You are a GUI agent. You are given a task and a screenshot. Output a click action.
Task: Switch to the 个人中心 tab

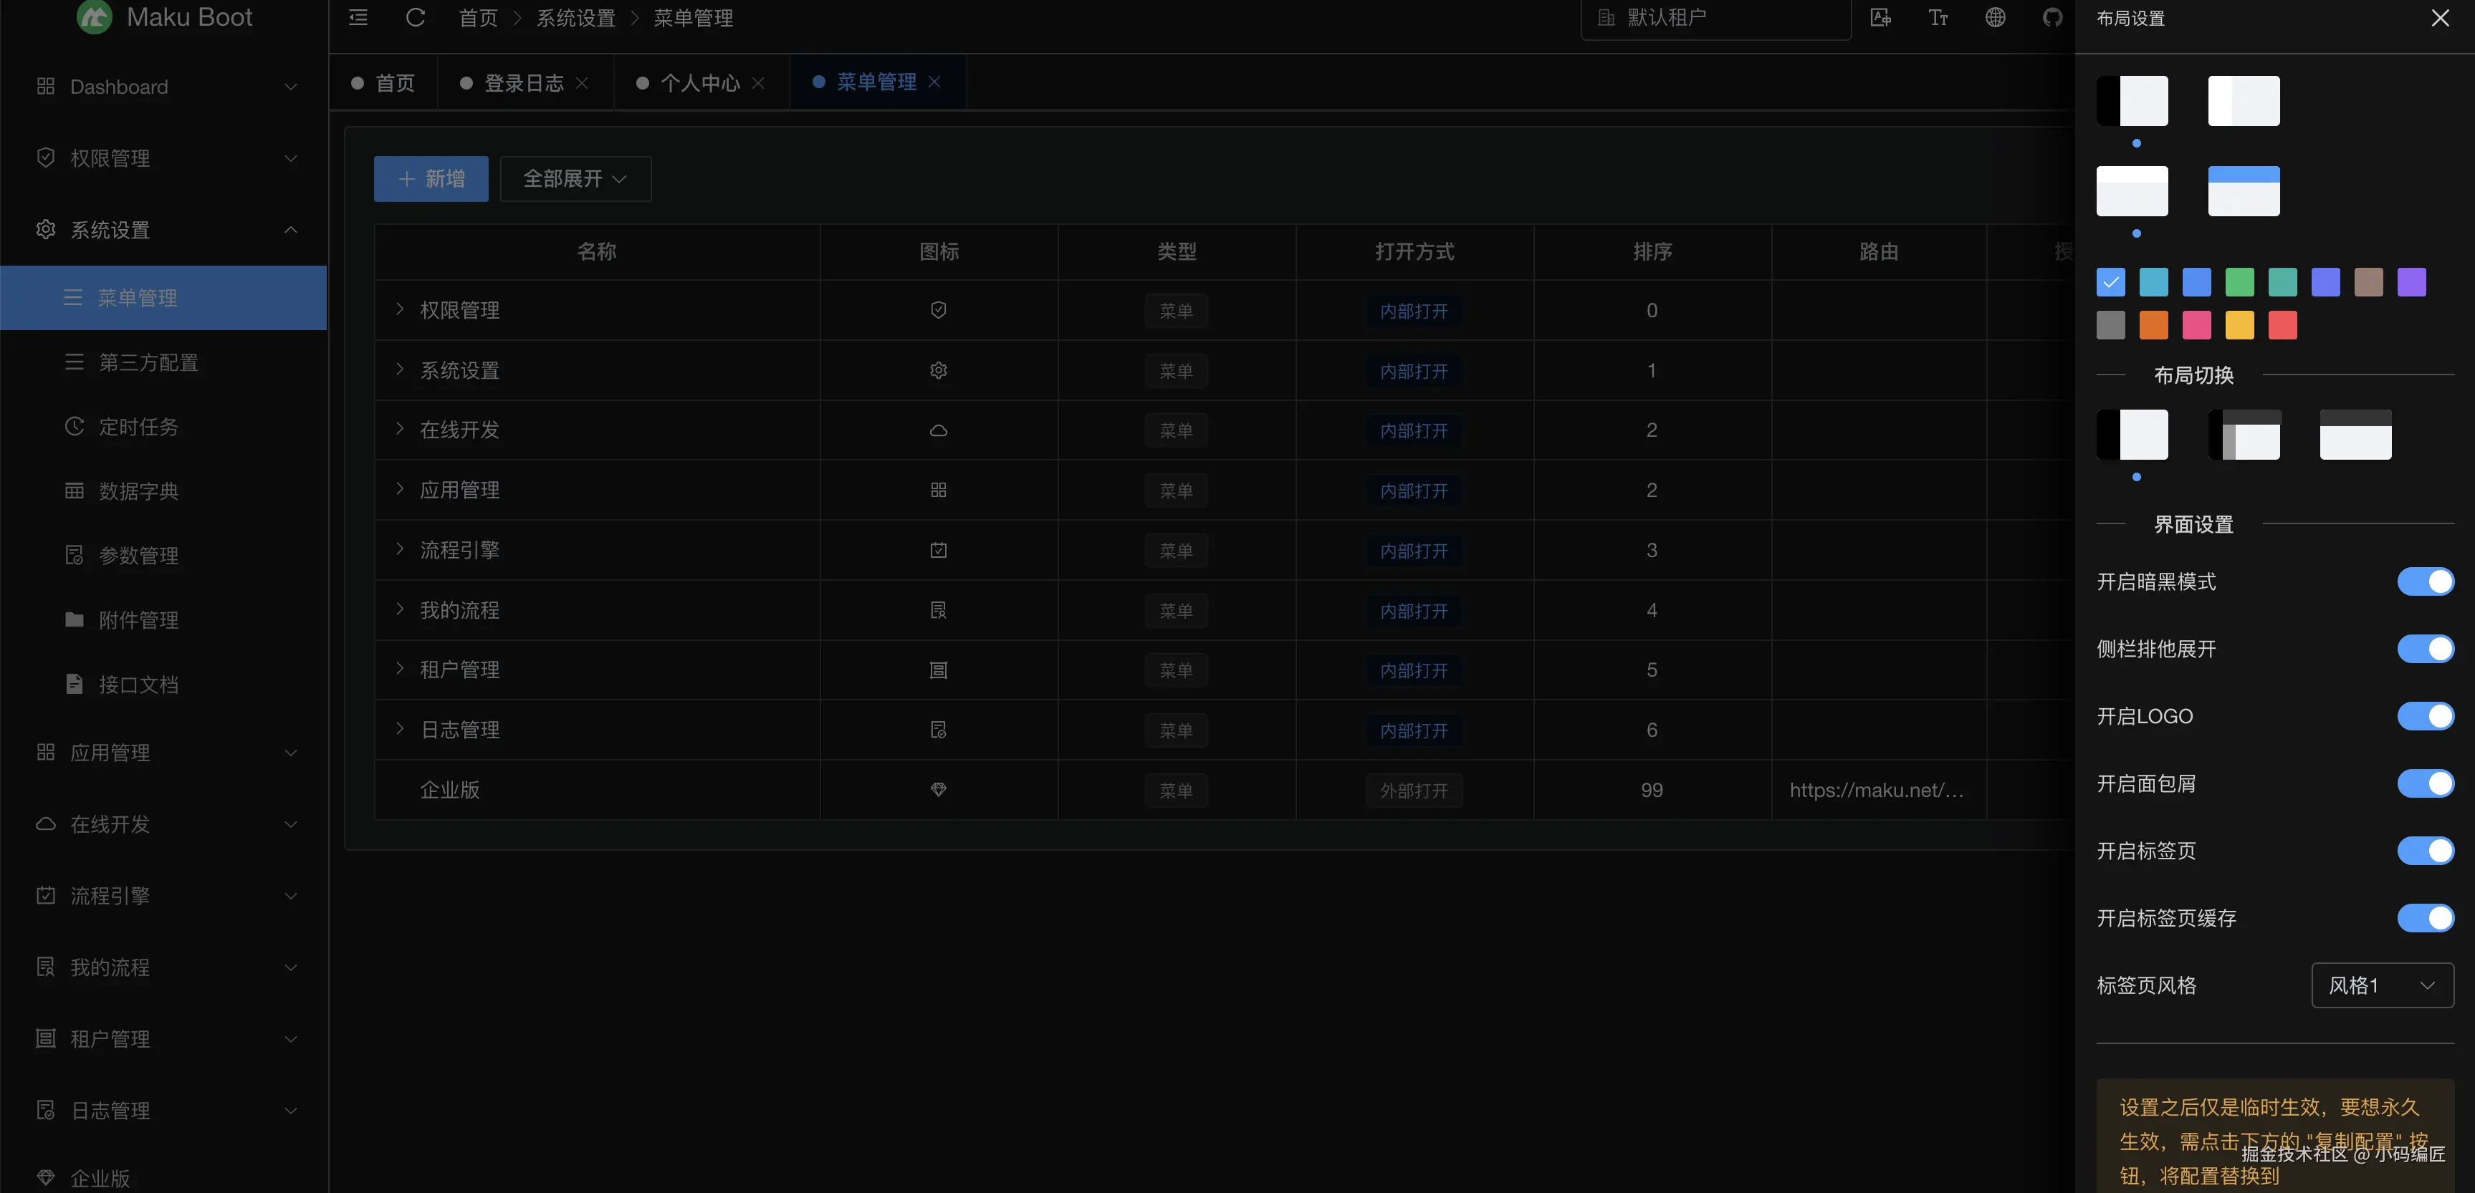(699, 82)
